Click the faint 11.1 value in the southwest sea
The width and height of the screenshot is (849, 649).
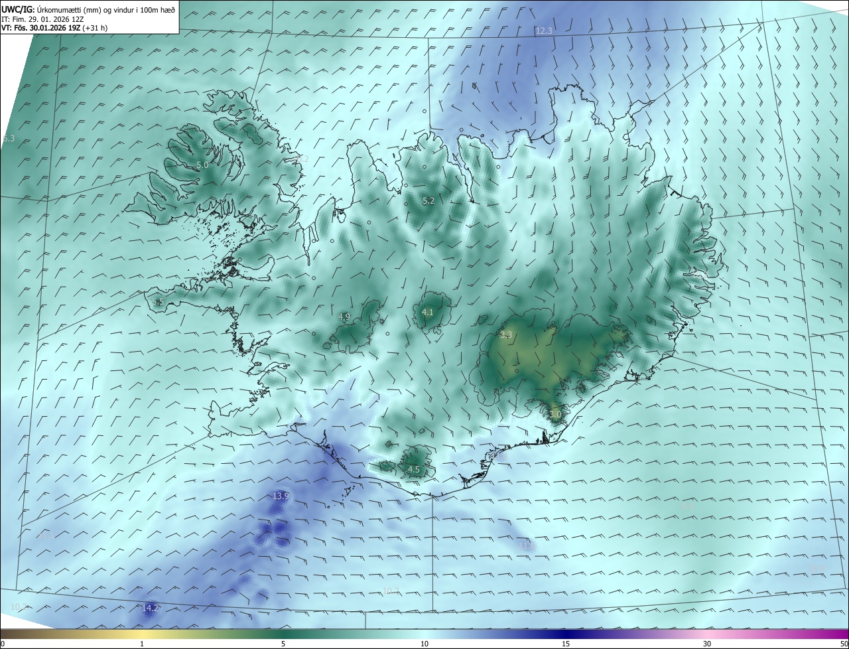46,534
